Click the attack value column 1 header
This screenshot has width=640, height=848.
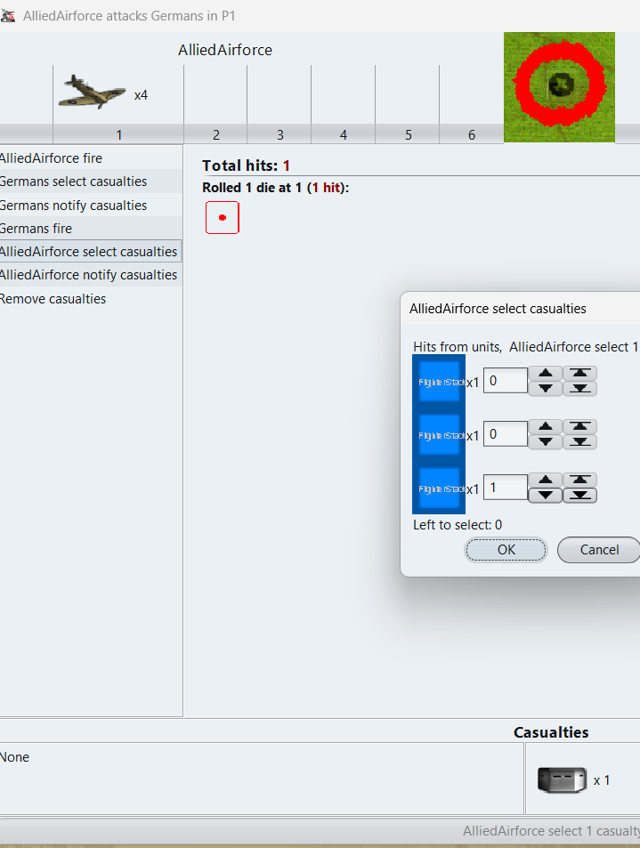pos(118,134)
